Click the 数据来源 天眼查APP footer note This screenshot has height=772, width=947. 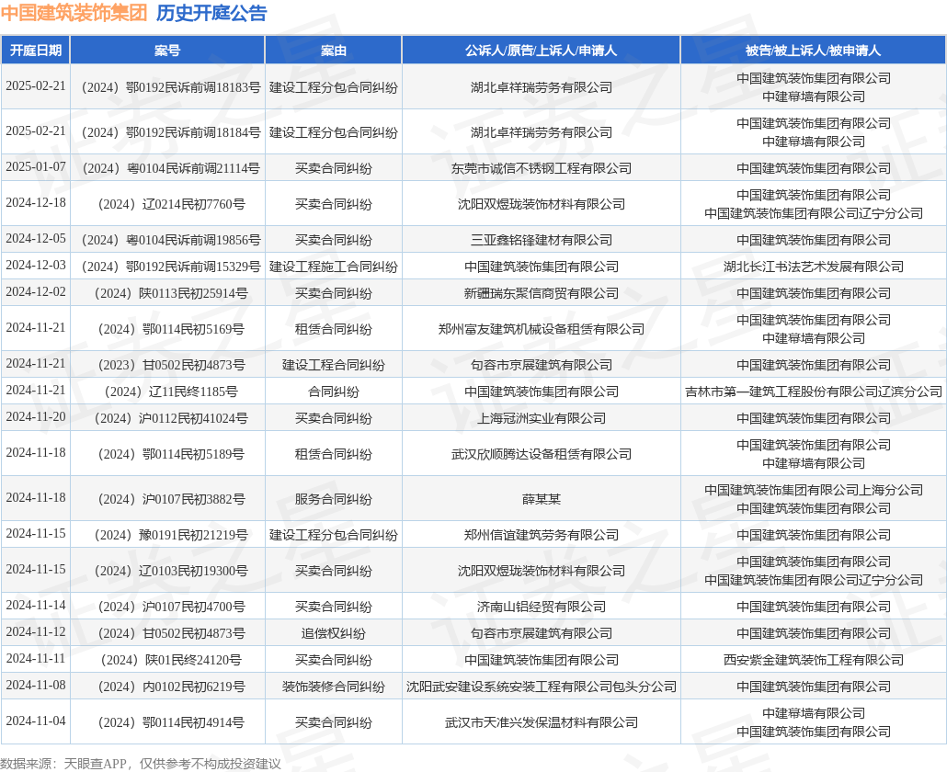pos(141,763)
